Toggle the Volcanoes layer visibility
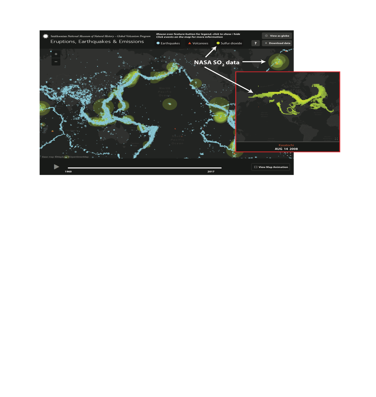 click(x=198, y=43)
